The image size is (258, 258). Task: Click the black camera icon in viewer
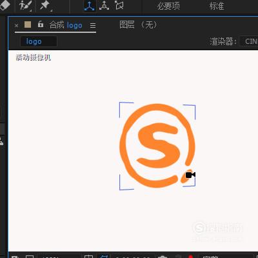(190, 175)
